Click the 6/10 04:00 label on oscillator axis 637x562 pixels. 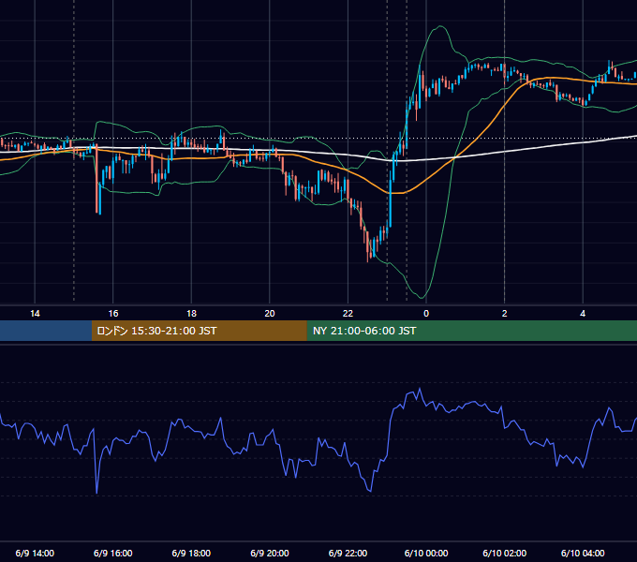[x=583, y=553]
